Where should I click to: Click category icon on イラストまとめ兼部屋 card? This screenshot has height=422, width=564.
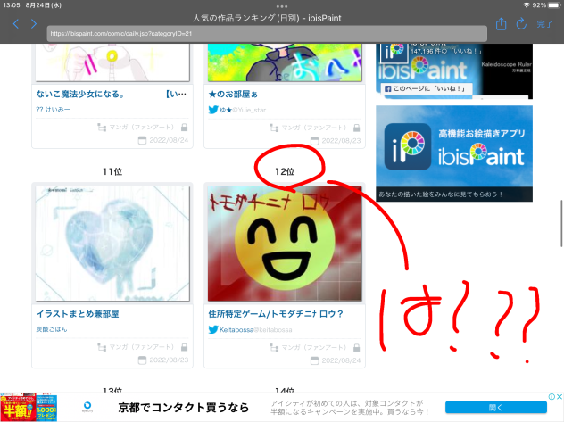(102, 347)
